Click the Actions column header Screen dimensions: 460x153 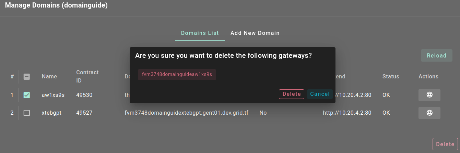[x=428, y=77]
